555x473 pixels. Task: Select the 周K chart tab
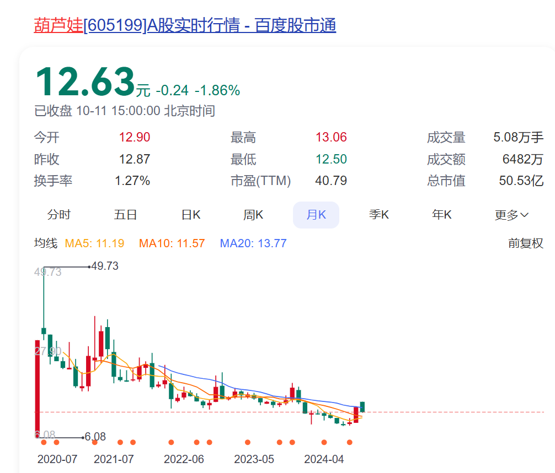click(253, 215)
